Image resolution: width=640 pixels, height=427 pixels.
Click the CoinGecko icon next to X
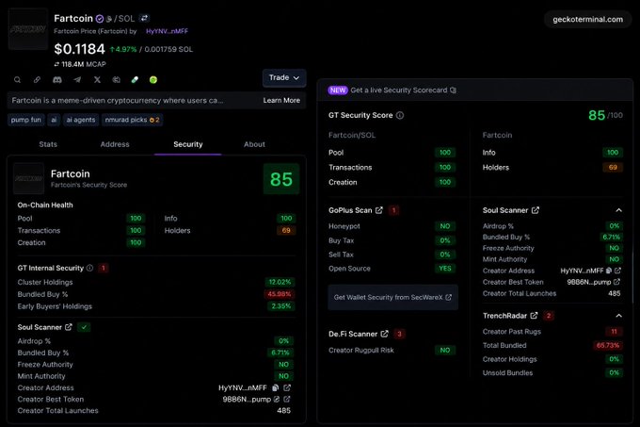(x=117, y=80)
